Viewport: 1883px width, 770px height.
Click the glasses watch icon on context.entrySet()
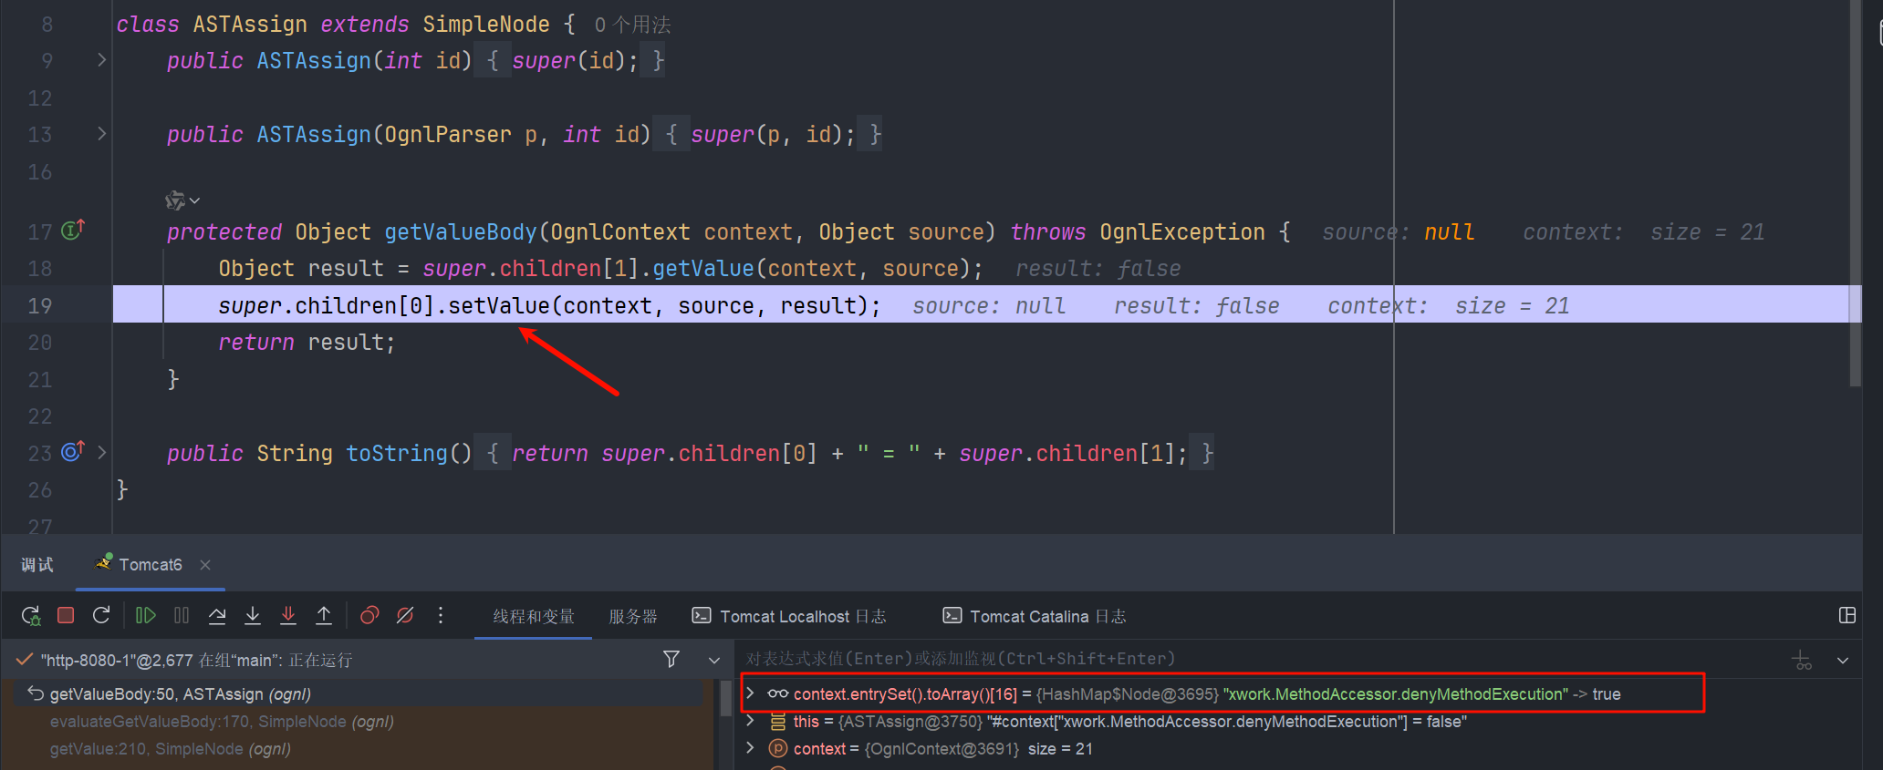[x=777, y=693]
